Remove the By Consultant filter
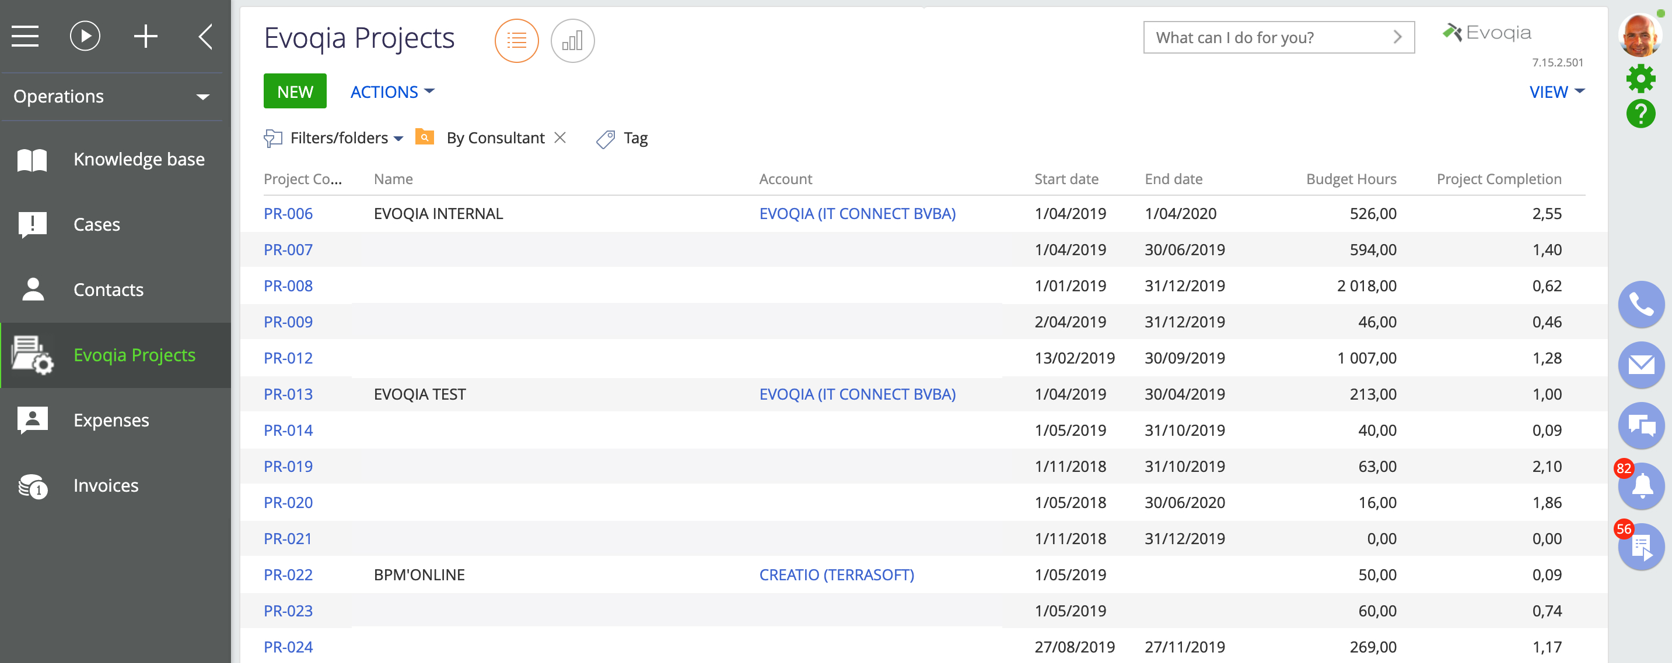Screen dimensions: 1672x663 (x=560, y=137)
